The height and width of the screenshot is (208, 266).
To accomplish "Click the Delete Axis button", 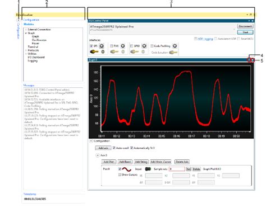I will click(x=182, y=162).
